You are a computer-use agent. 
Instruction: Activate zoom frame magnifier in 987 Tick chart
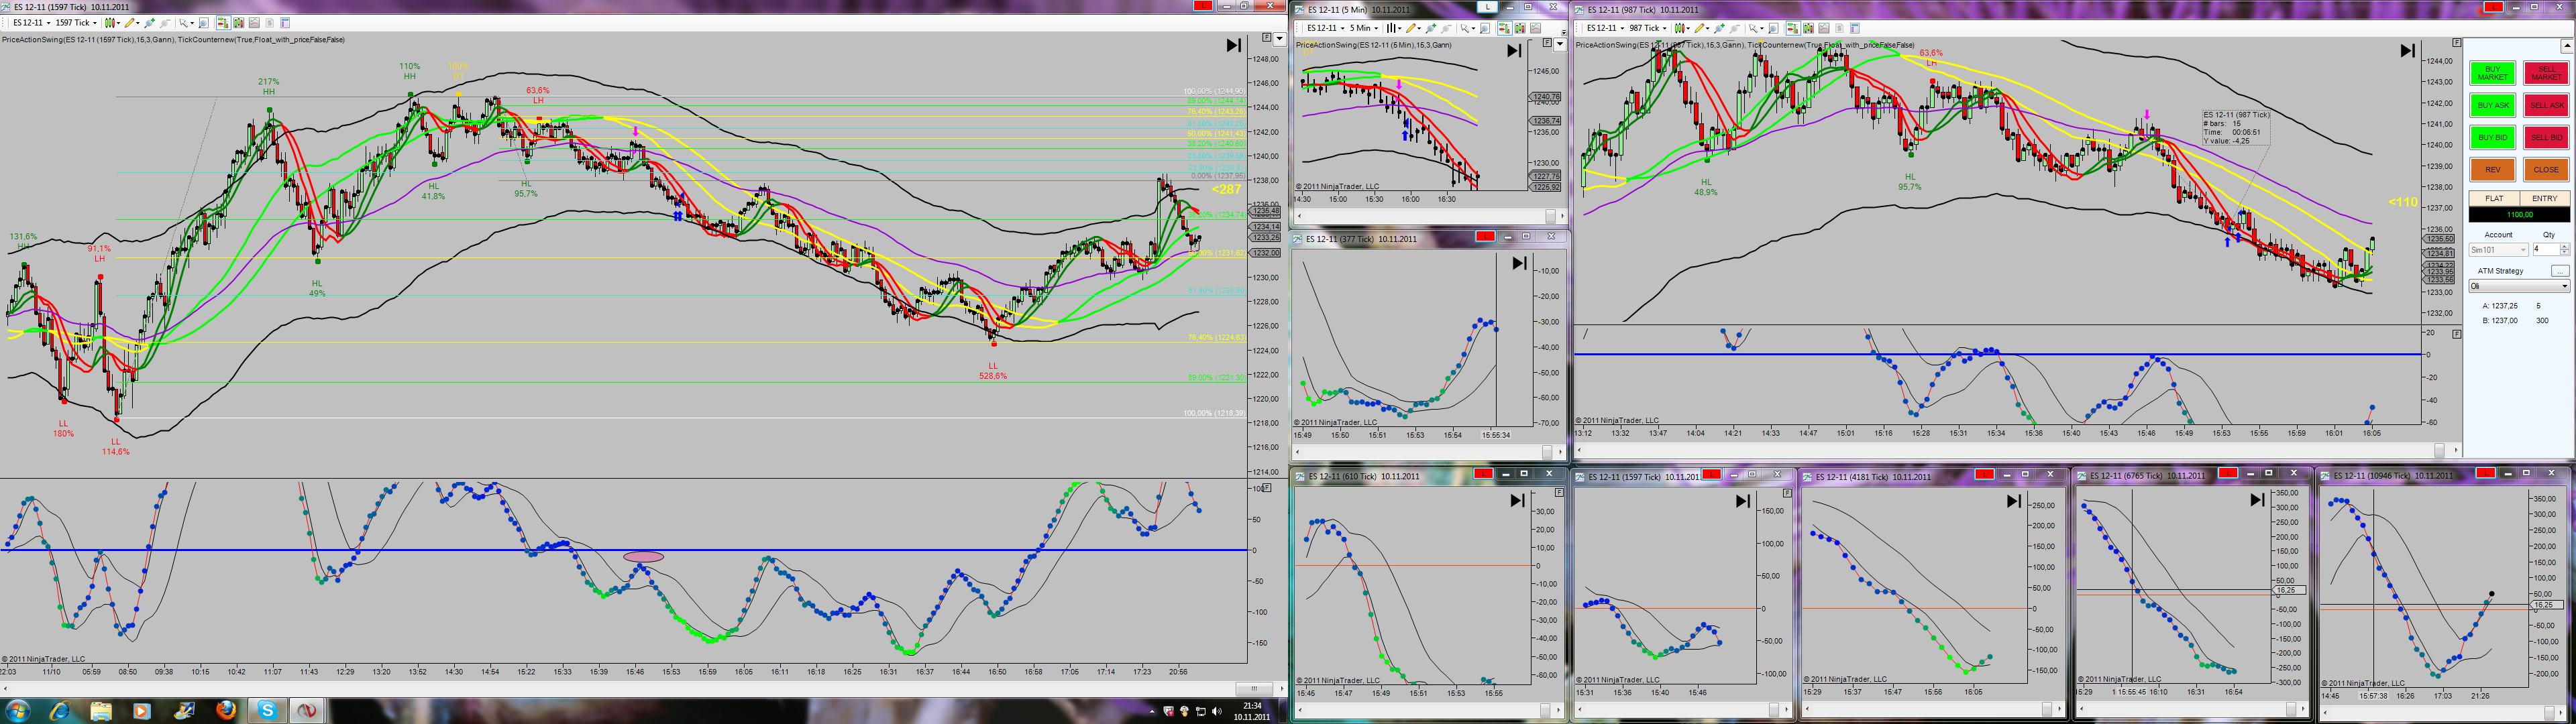tap(1774, 28)
